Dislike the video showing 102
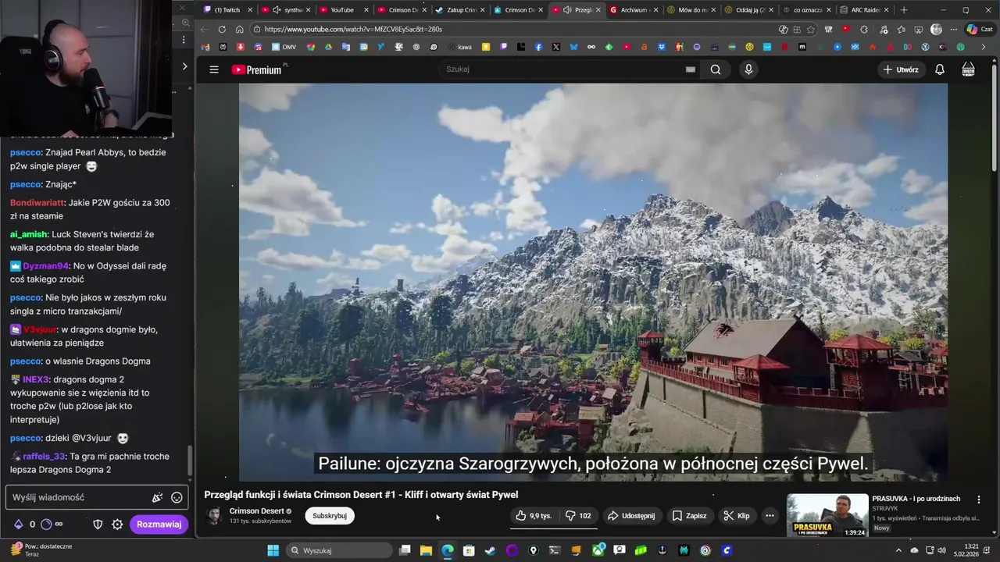This screenshot has height=562, width=1000. click(578, 516)
